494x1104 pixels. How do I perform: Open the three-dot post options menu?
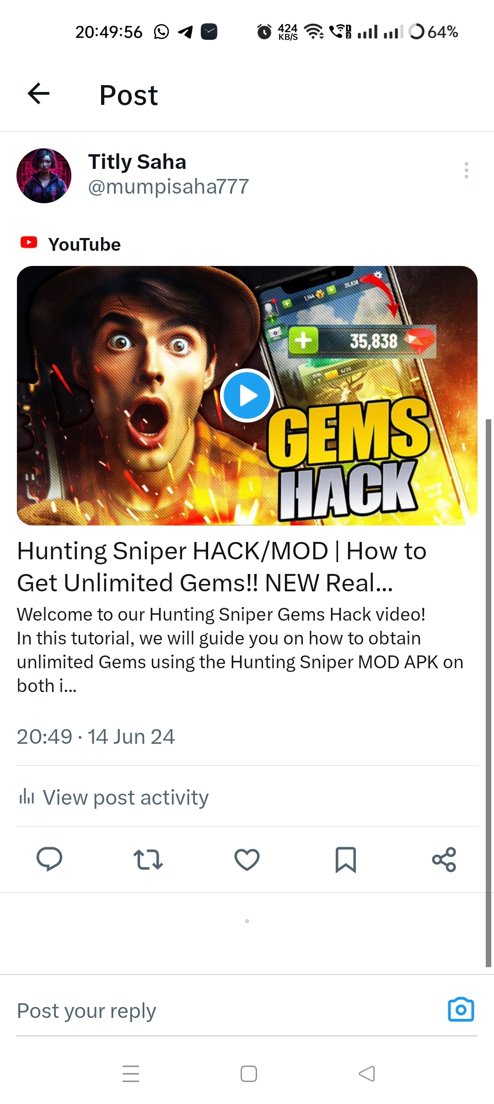[x=466, y=170]
